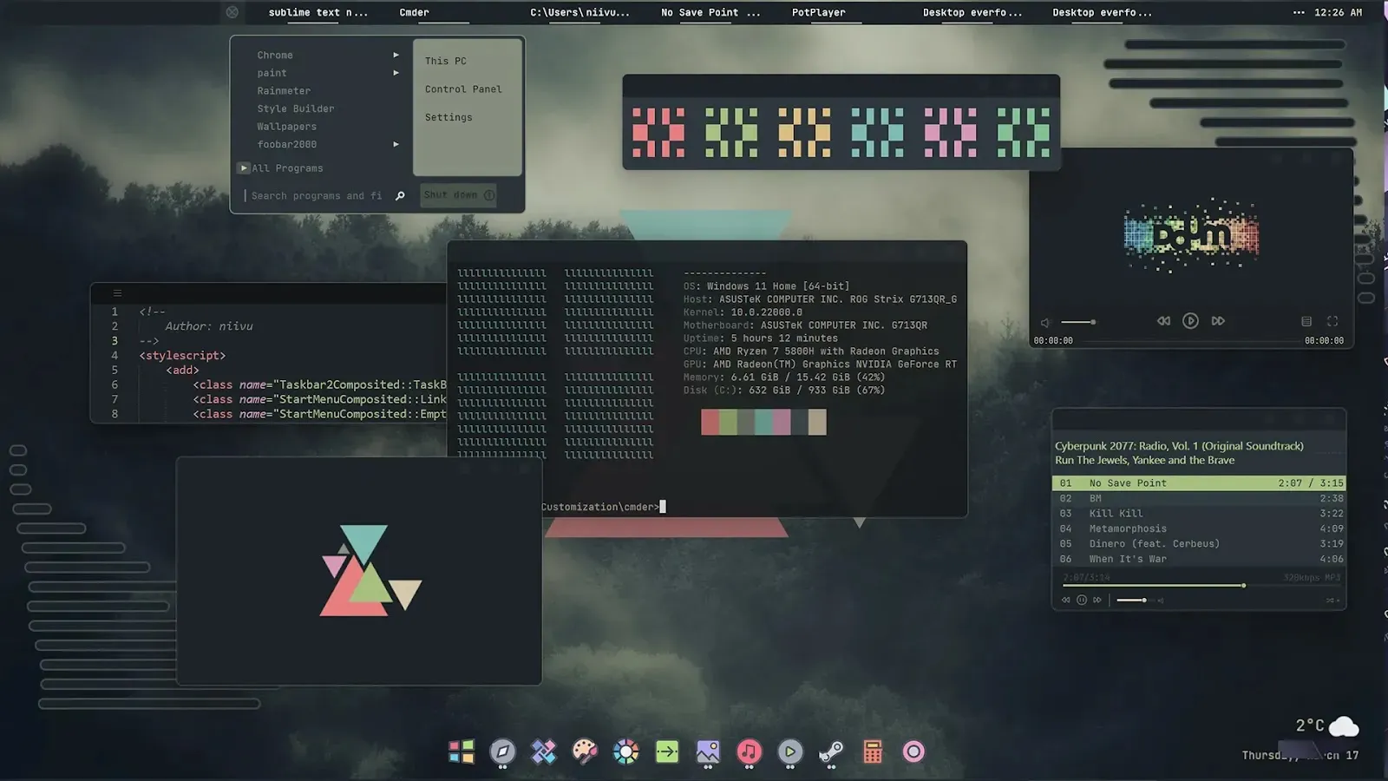The height and width of the screenshot is (781, 1388).
Task: Open the paint palette icon in the dock
Action: coord(585,751)
